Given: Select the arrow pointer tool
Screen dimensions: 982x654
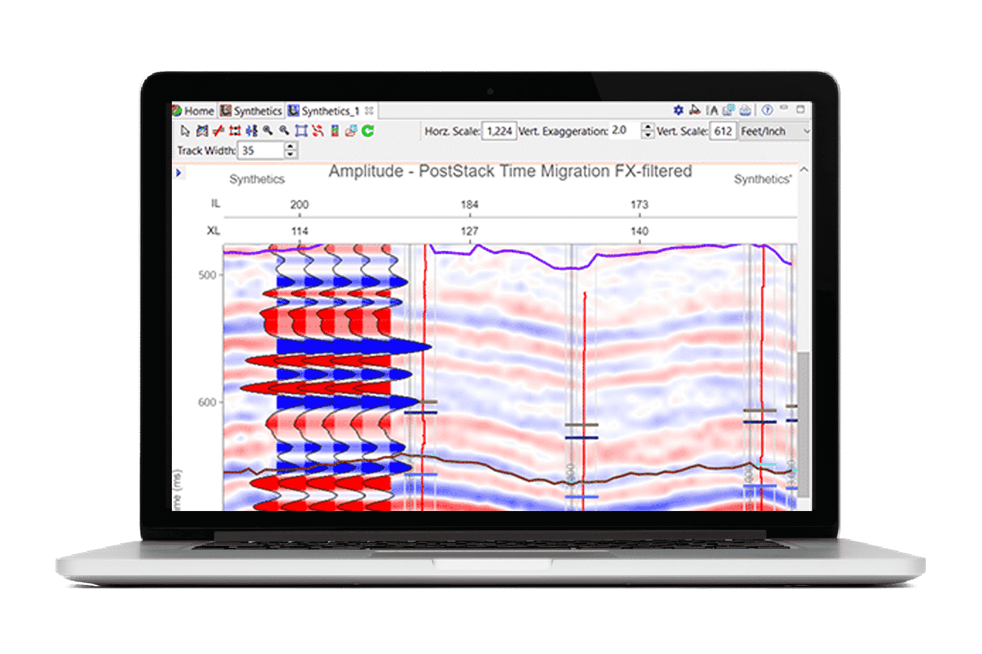Looking at the screenshot, I should tap(185, 131).
